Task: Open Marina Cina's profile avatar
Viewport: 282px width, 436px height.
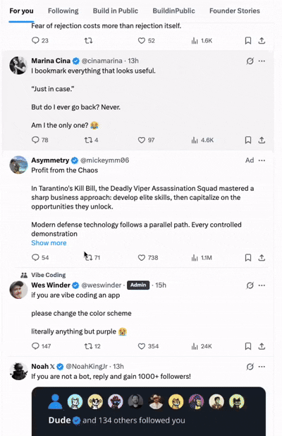Action: click(18, 66)
